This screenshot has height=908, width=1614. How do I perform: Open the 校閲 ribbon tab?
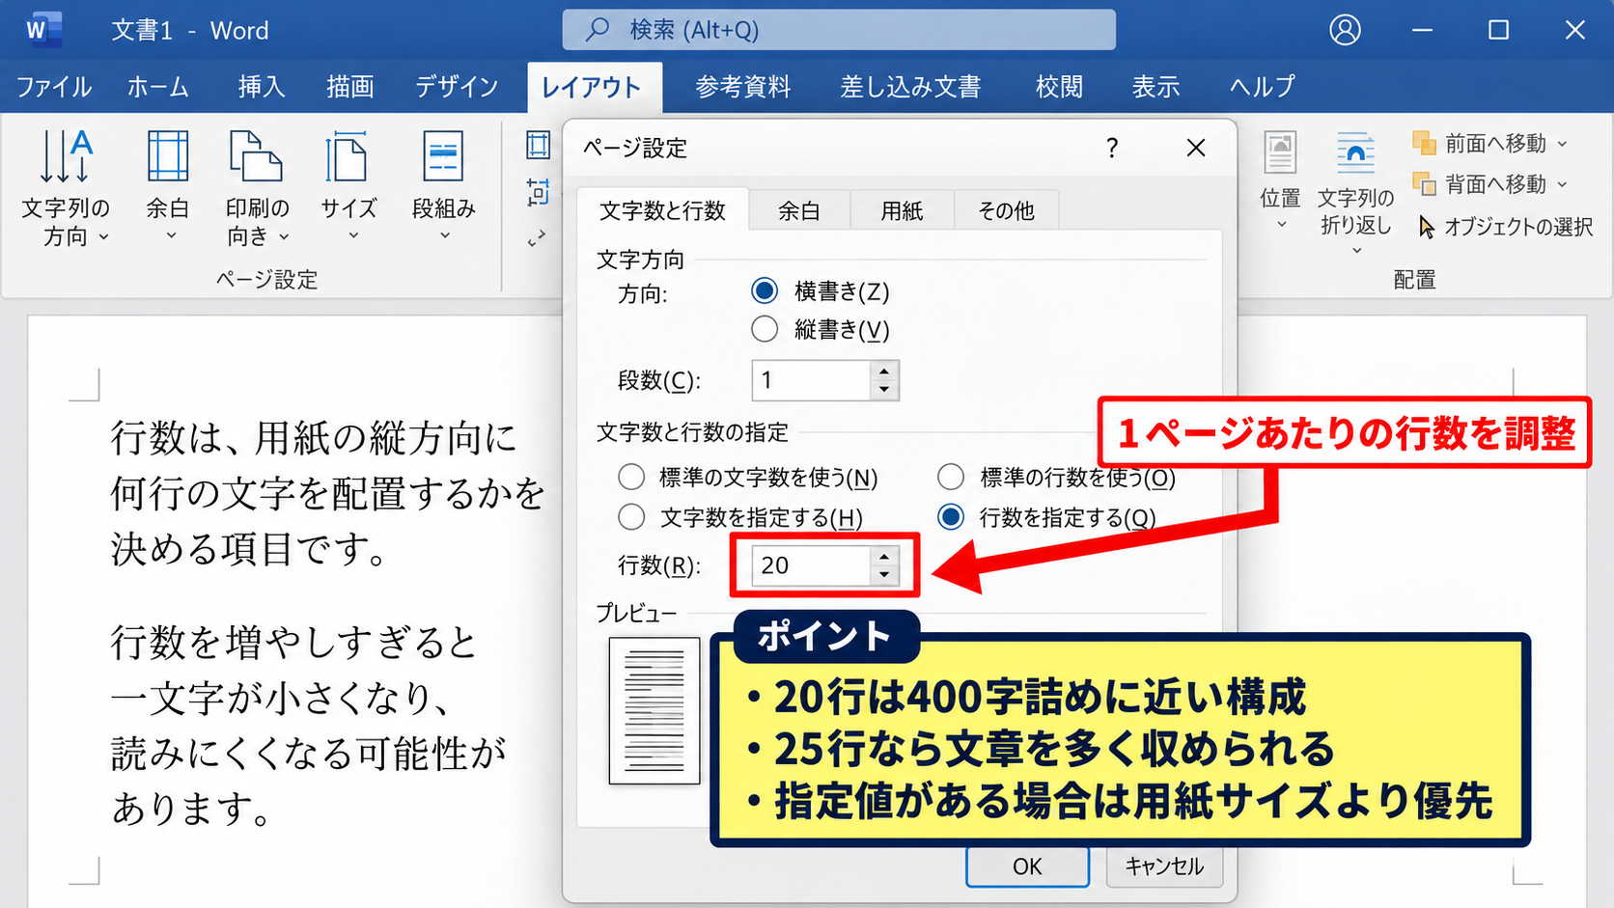tap(1059, 87)
